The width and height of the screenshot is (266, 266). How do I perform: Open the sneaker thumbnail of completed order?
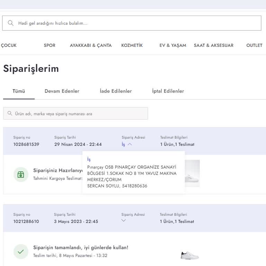(x=190, y=255)
